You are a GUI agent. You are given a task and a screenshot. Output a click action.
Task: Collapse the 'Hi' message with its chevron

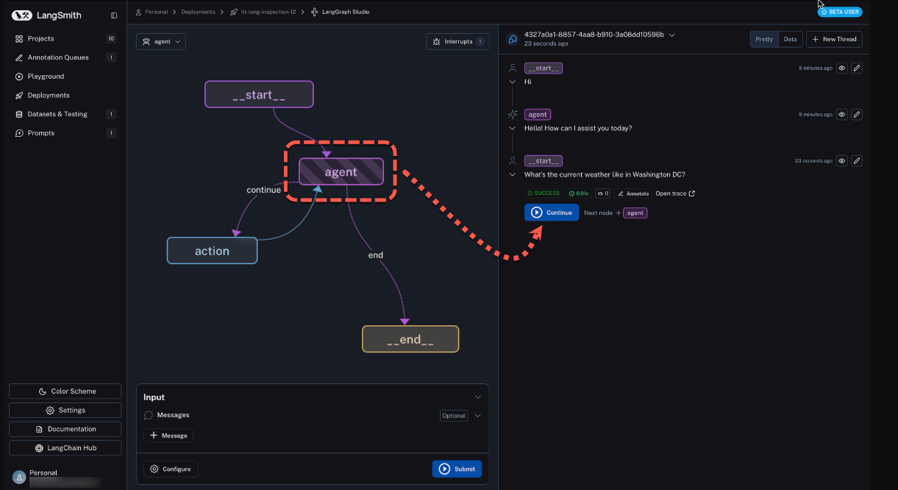(513, 82)
